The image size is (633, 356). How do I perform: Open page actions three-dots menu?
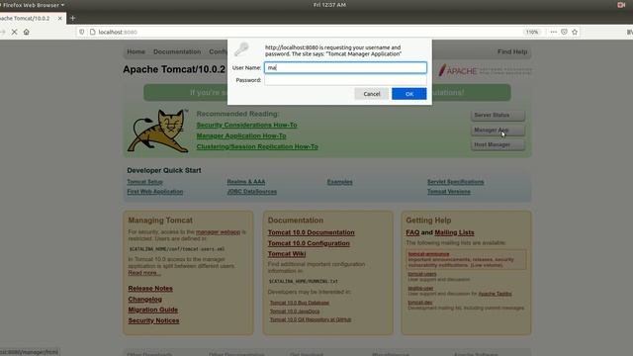coord(554,32)
